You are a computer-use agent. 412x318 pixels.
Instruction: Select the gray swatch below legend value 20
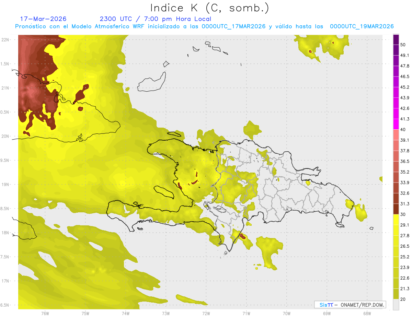coord(396,305)
